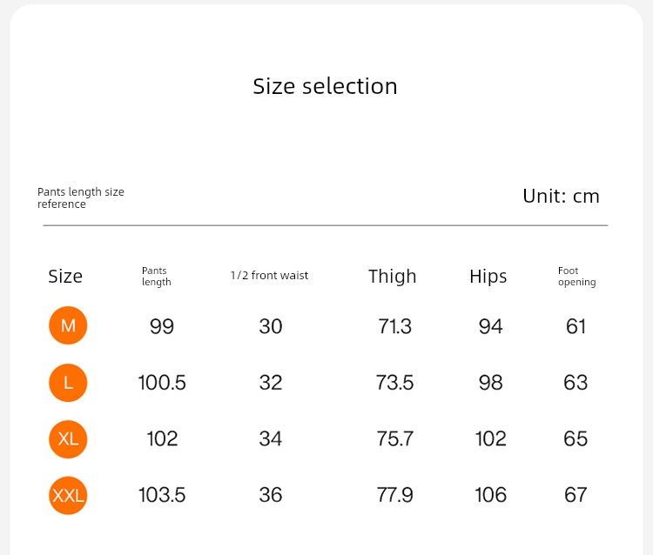This screenshot has height=555, width=653.
Task: Click pants length value 100.5
Action: [x=162, y=383]
